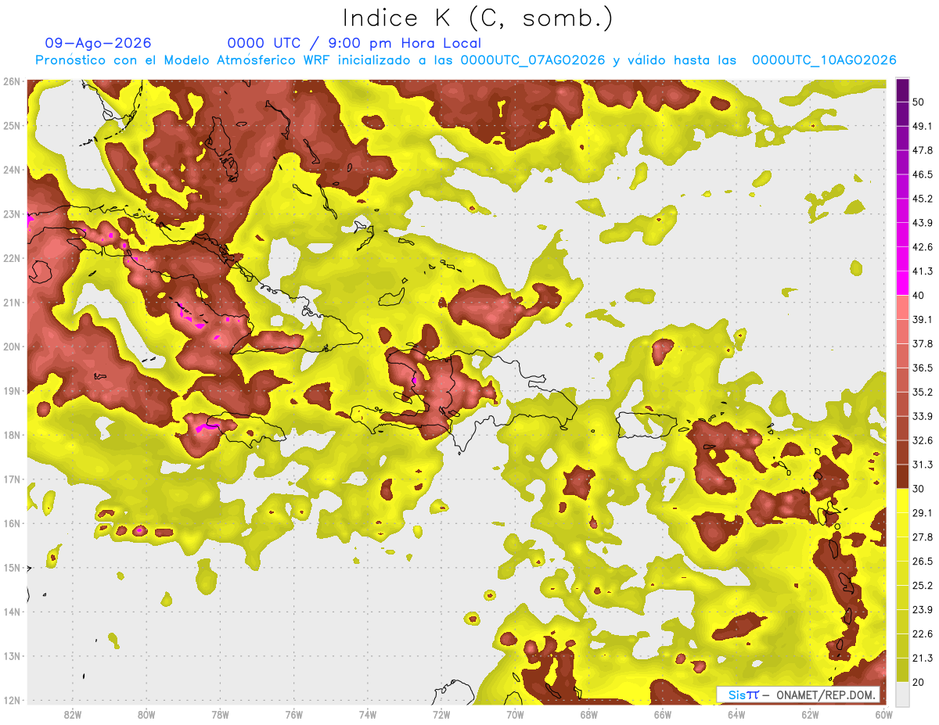
Task: Click latitude axis label '15N'
Action: [12, 568]
